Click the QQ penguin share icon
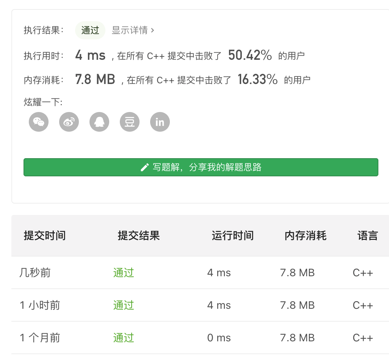Screen dimensions: 389x361 (x=99, y=122)
